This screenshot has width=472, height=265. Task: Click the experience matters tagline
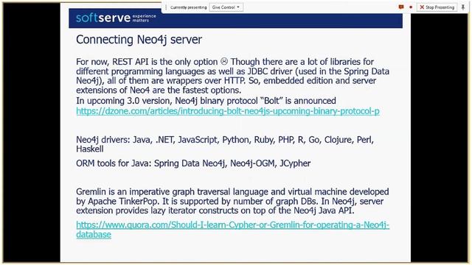pyautogui.click(x=145, y=18)
